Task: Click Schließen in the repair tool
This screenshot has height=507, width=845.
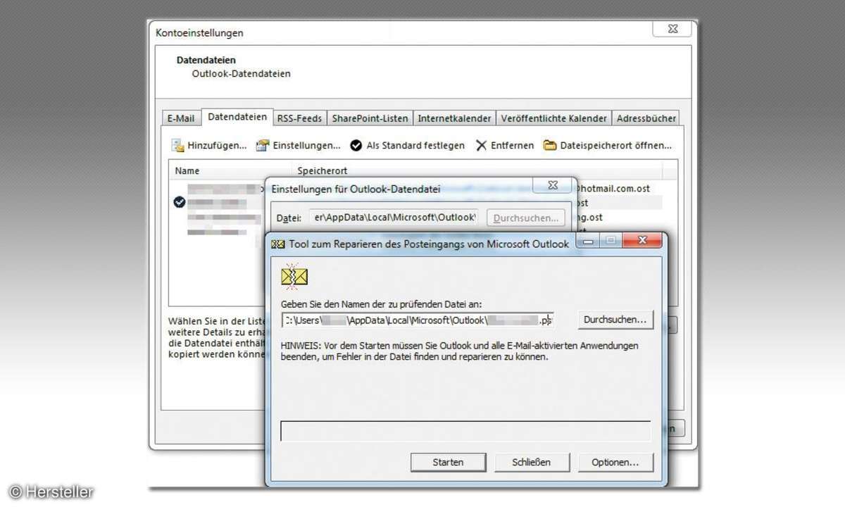Action: click(x=532, y=462)
